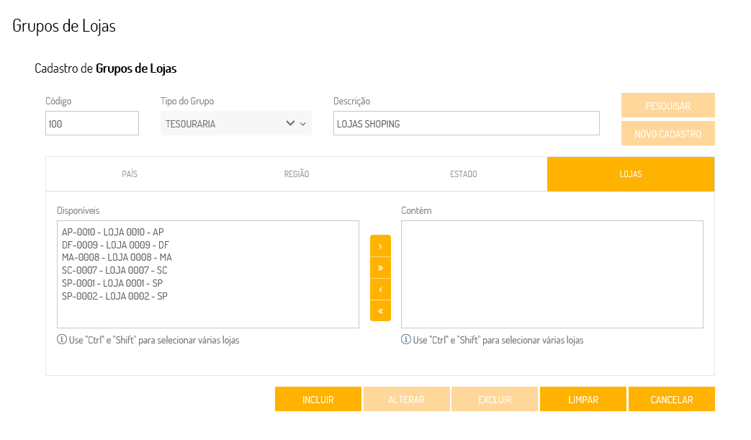Click the Código input field
The height and width of the screenshot is (440, 751).
click(92, 123)
